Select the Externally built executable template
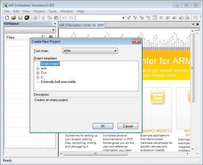Viewport: 203px width, 165px height. click(x=58, y=82)
